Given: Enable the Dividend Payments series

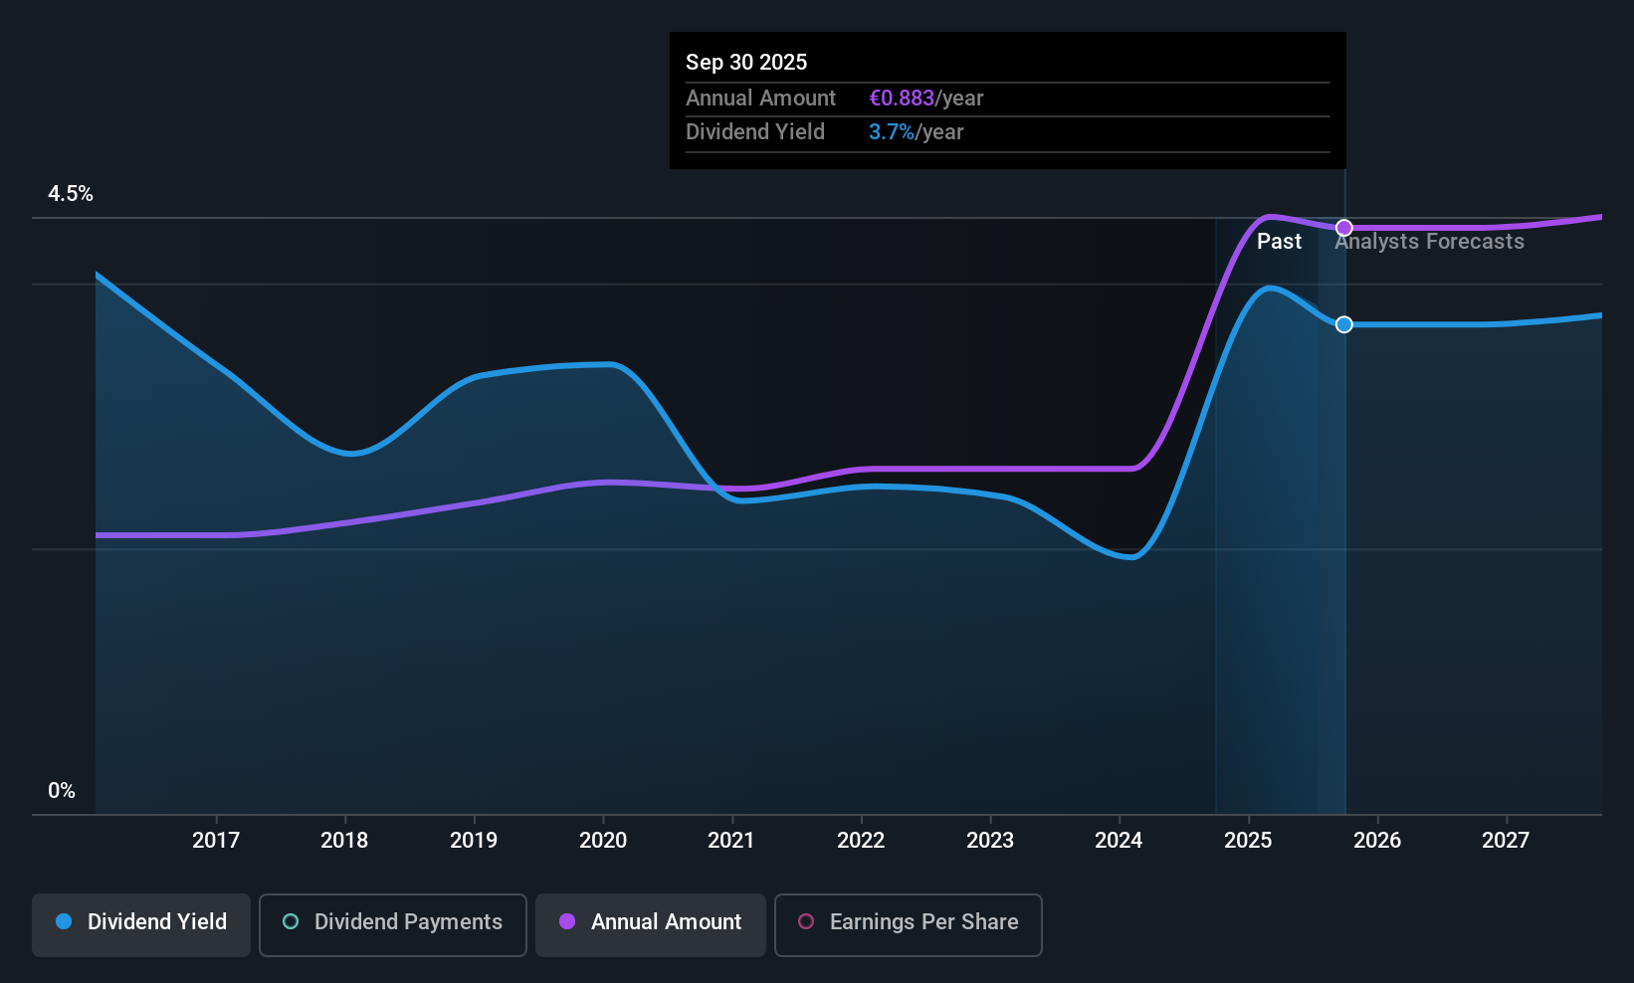Looking at the screenshot, I should (393, 925).
